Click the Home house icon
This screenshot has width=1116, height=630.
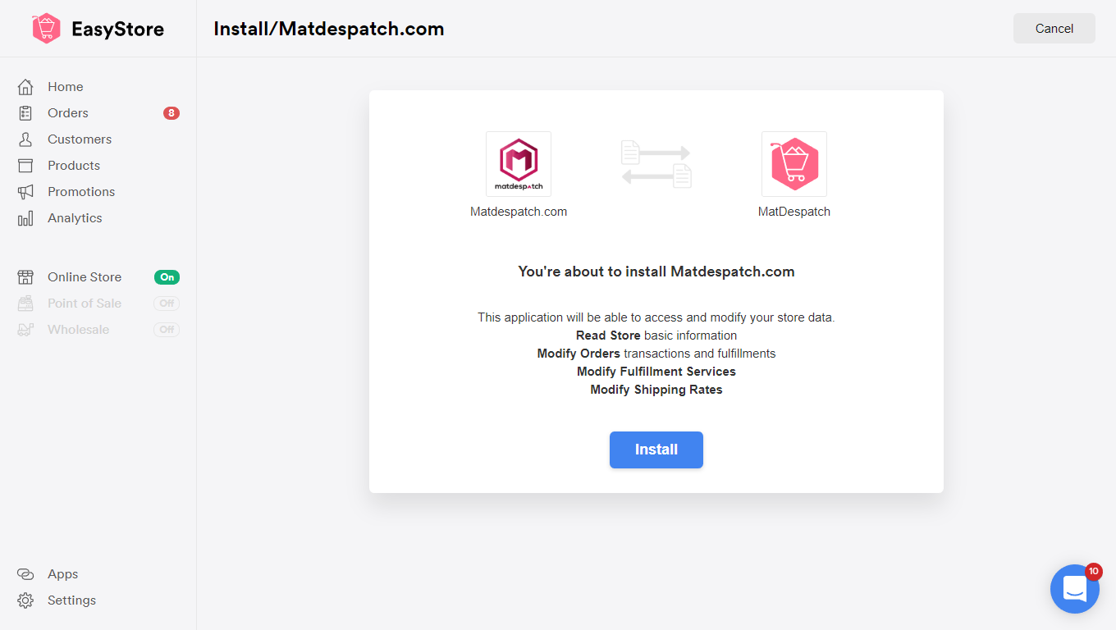(25, 87)
